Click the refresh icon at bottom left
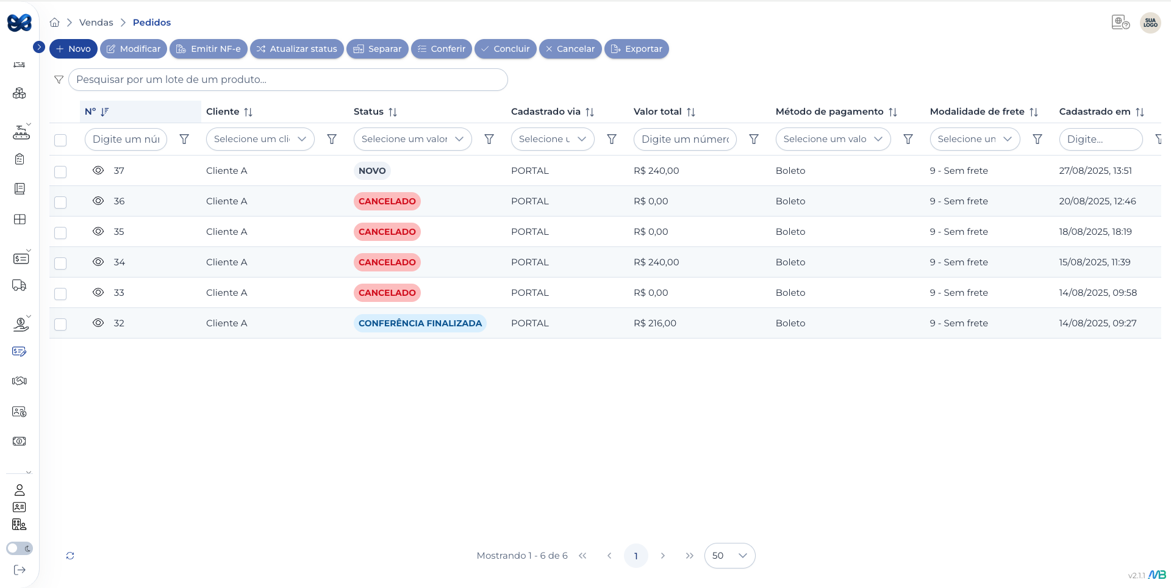 [70, 556]
